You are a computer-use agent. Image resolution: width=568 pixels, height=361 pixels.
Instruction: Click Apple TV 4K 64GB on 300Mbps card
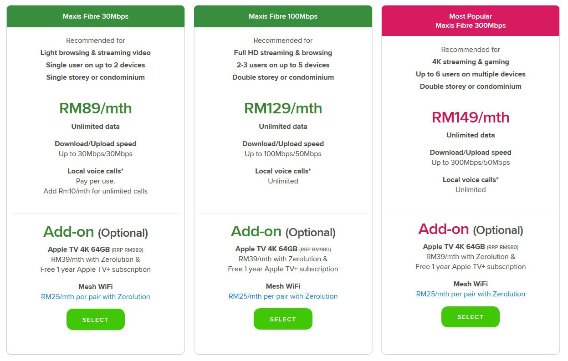coord(471,247)
